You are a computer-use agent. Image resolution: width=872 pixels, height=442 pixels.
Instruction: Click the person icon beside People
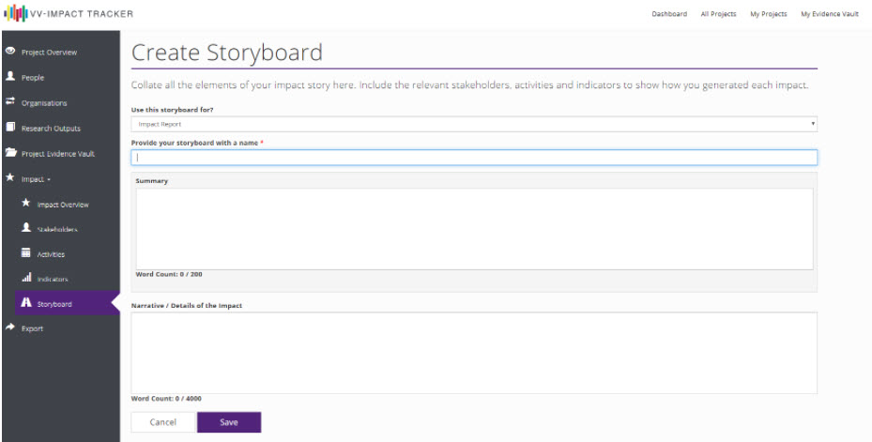(x=10, y=76)
